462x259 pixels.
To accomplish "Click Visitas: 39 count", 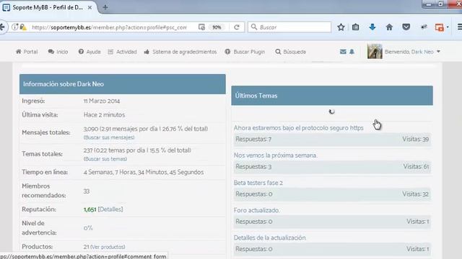I will 416,139.
